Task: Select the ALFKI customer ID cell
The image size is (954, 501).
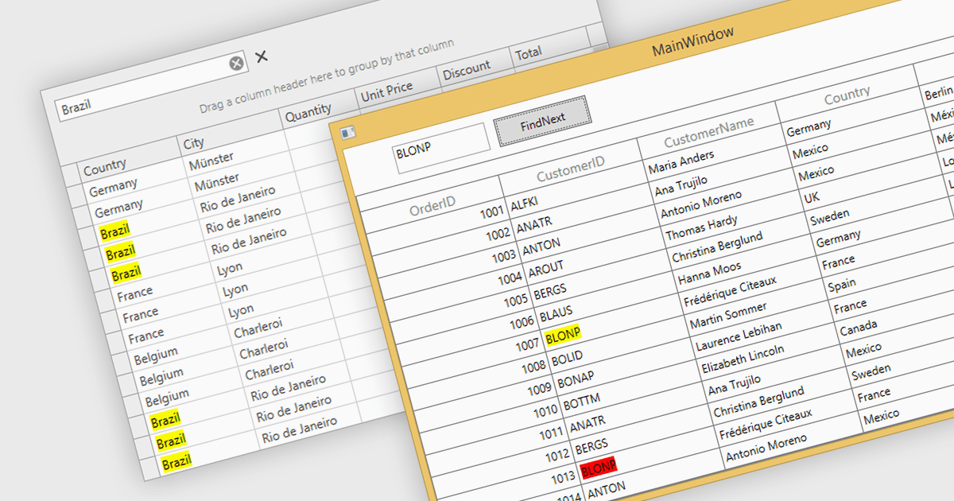Action: pos(525,202)
